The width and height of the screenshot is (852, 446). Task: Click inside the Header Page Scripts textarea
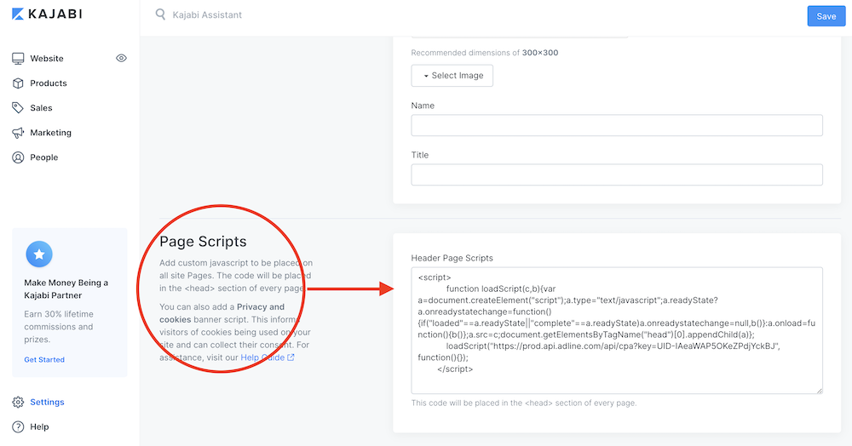click(x=617, y=330)
